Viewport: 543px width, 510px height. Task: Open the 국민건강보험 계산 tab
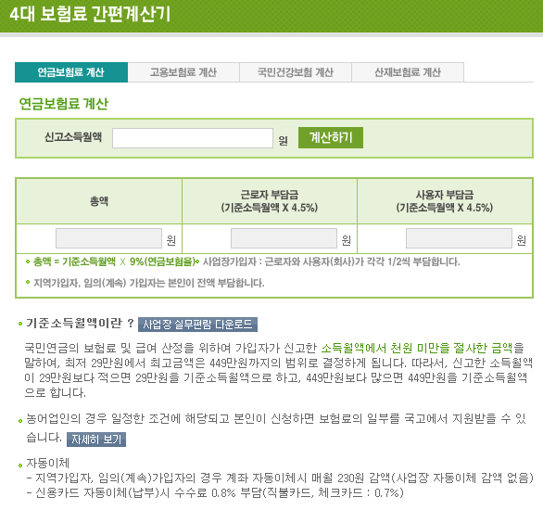(296, 72)
